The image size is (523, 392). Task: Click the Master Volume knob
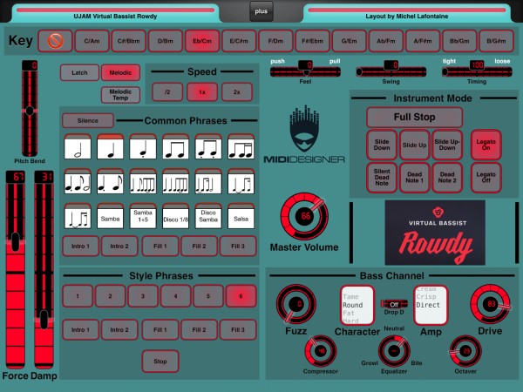pos(304,216)
